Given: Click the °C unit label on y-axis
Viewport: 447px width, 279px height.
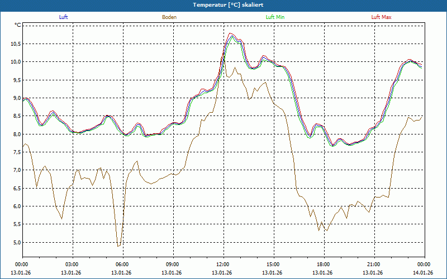Looking at the screenshot, I should 17,25.
